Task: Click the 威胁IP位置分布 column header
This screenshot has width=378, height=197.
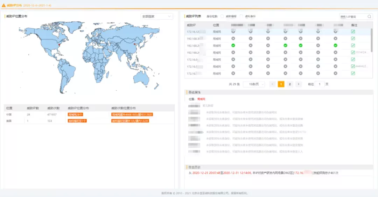Action: (x=78, y=108)
